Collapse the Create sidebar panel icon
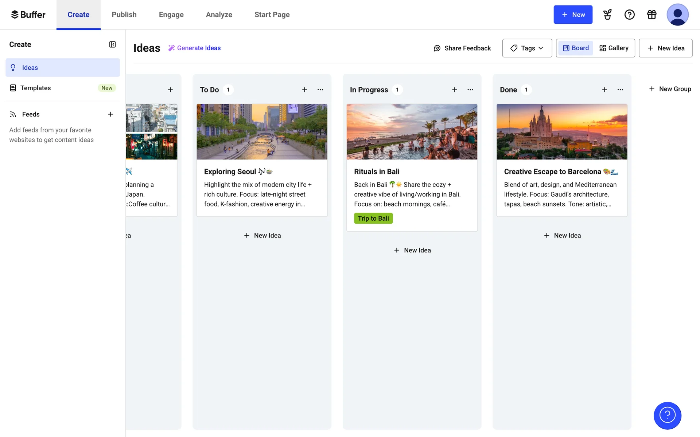 pos(112,44)
